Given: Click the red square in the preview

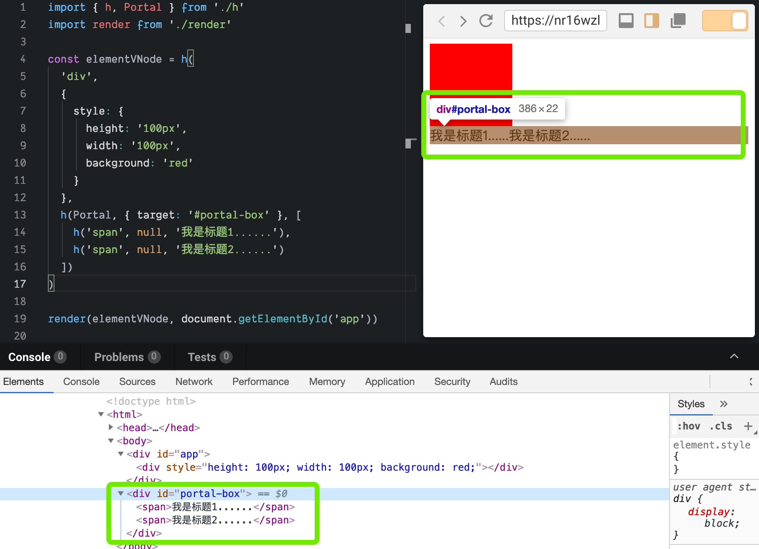Looking at the screenshot, I should tap(471, 67).
